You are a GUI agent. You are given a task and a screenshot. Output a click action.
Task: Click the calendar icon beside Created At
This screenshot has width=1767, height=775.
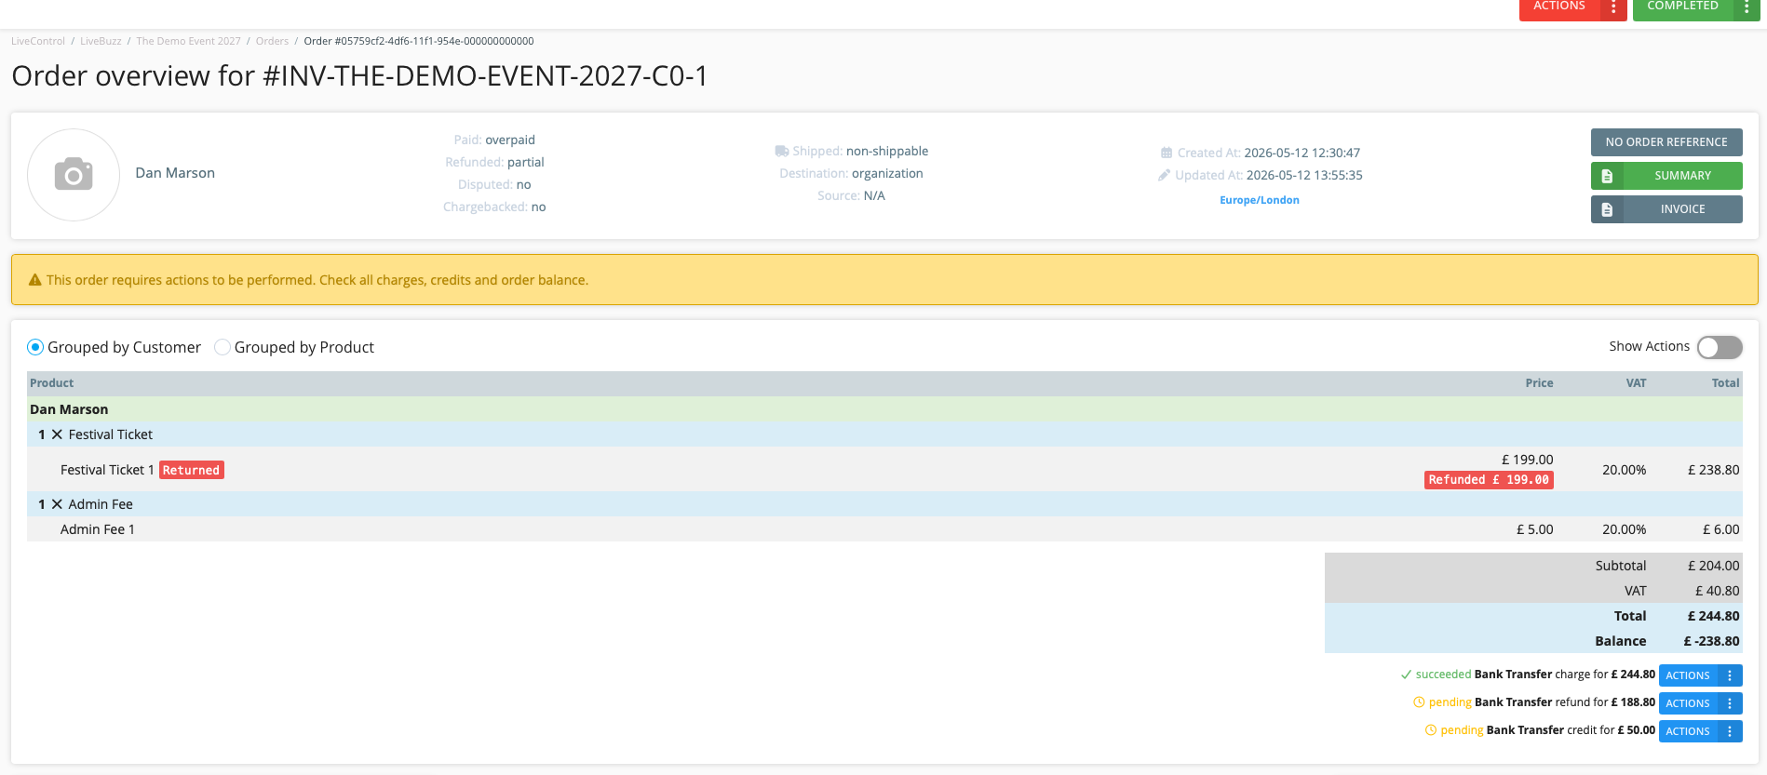pyautogui.click(x=1167, y=153)
